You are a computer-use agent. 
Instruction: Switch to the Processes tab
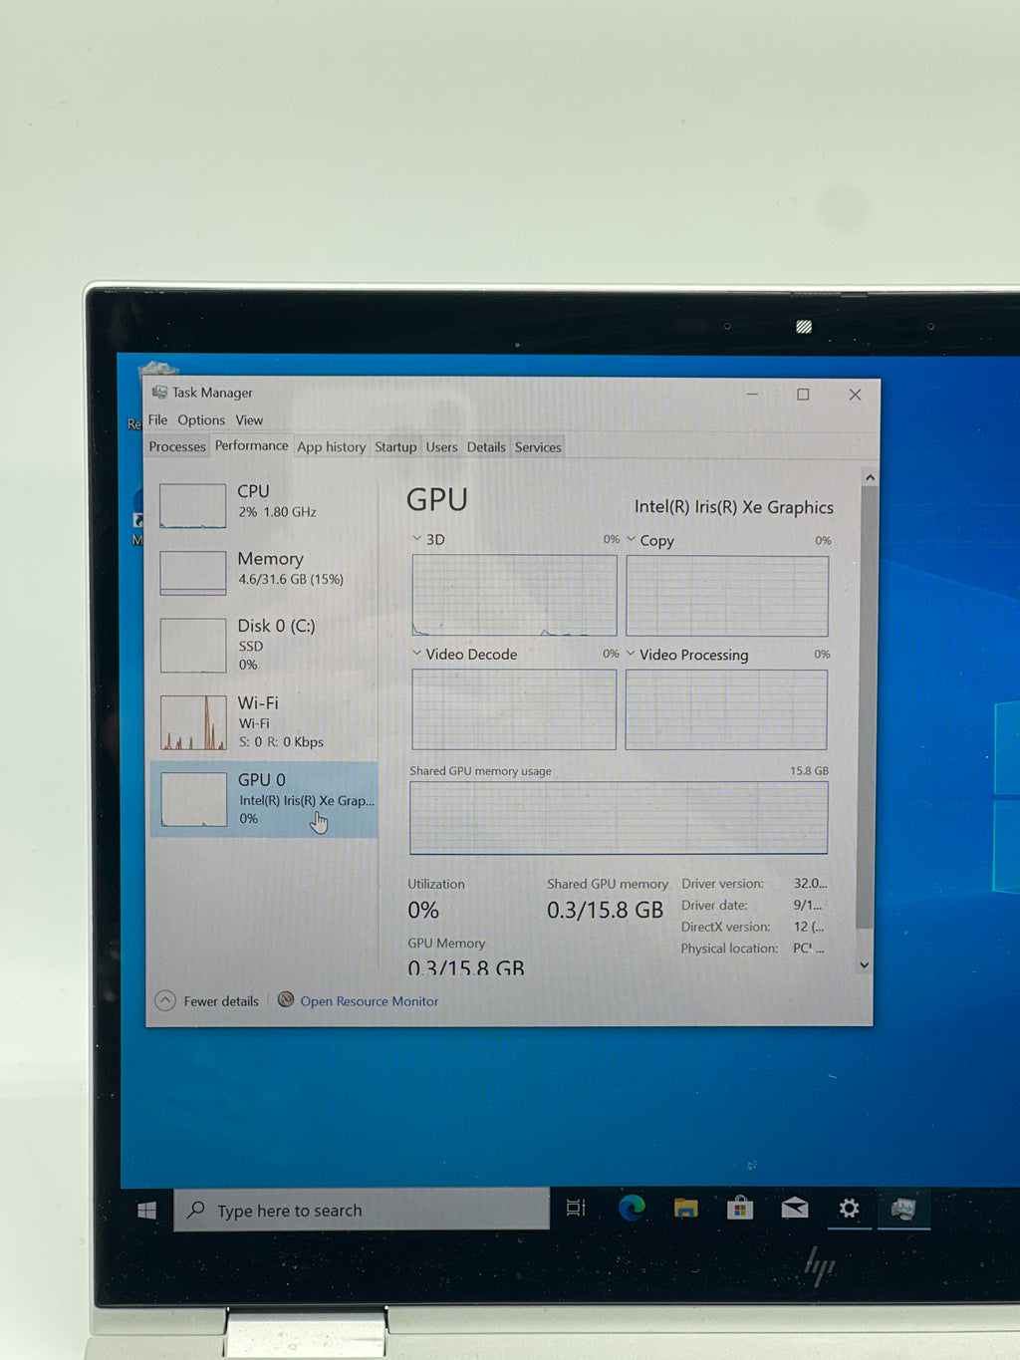pyautogui.click(x=177, y=446)
